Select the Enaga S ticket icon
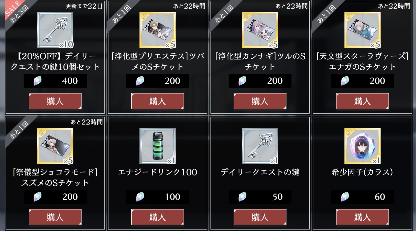 point(363,30)
